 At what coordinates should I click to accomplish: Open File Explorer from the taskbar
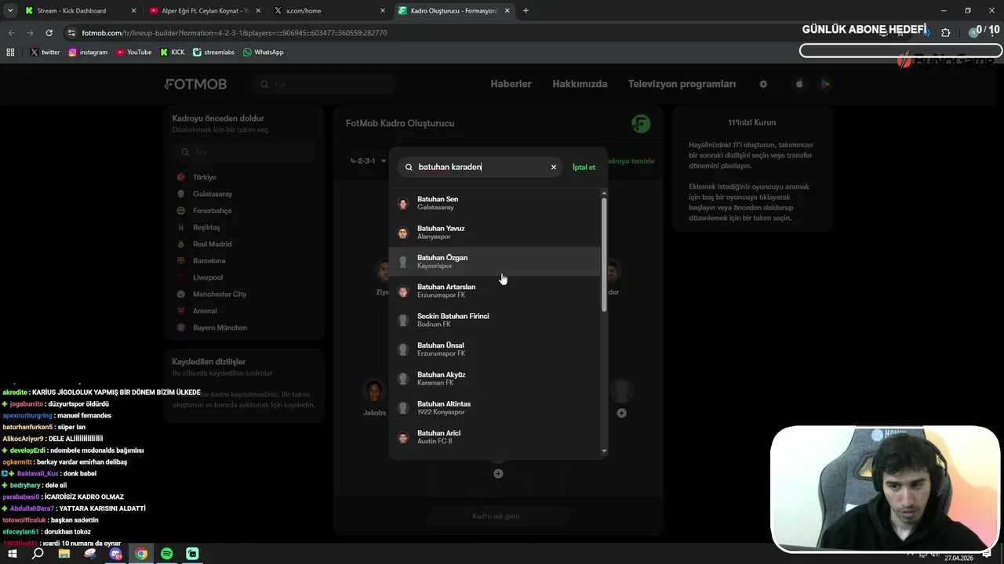64,554
